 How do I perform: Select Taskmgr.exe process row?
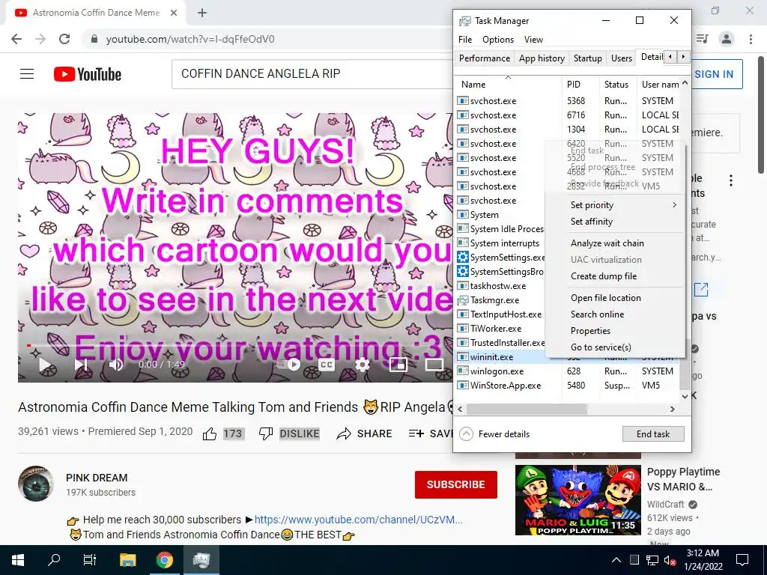500,300
